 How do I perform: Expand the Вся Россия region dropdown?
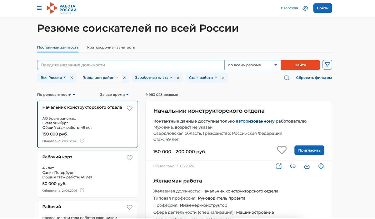(x=53, y=78)
